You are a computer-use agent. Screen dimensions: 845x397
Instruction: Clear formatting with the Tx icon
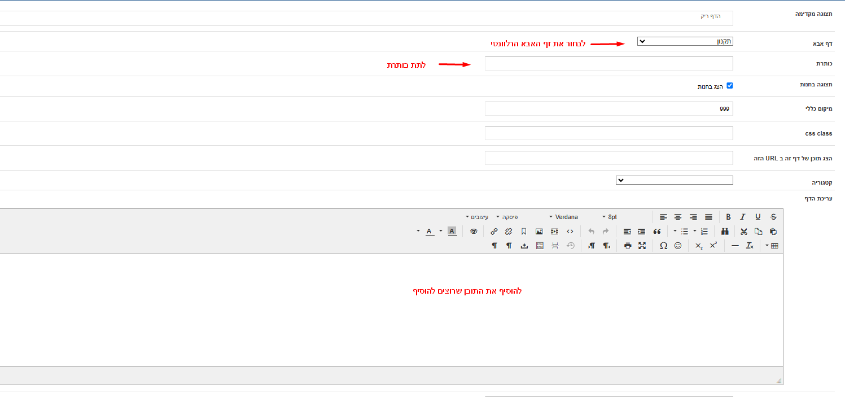(750, 246)
